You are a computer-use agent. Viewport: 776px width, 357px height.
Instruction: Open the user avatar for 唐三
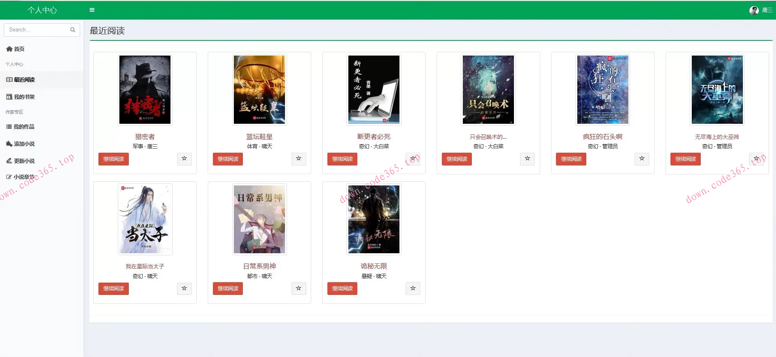tap(754, 10)
